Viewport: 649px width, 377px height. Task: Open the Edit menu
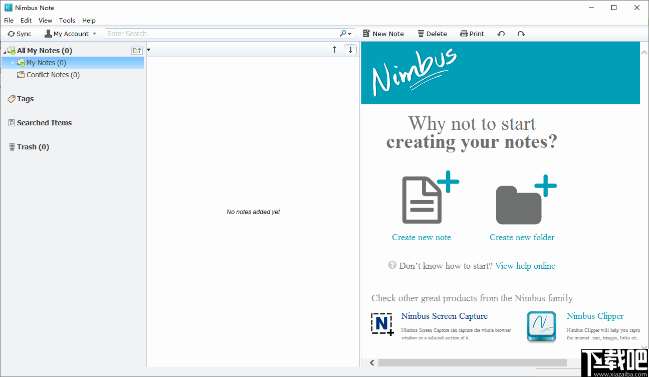[x=26, y=21]
